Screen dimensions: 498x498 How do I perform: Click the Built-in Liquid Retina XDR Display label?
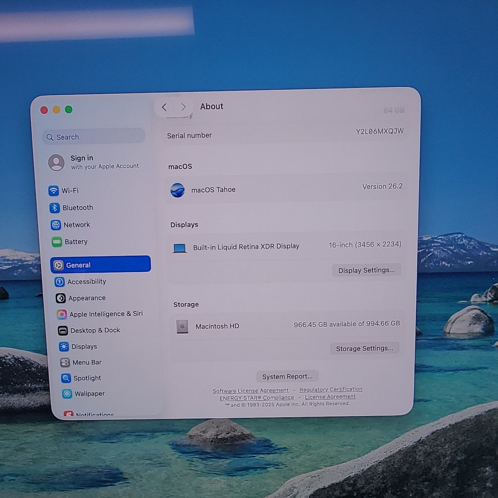pos(246,246)
